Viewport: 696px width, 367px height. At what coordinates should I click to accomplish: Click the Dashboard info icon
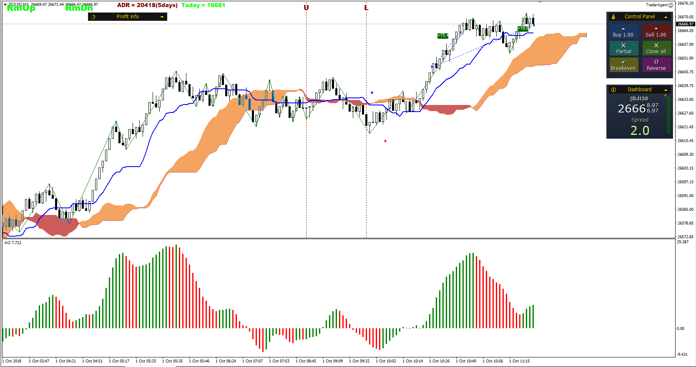pyautogui.click(x=613, y=90)
